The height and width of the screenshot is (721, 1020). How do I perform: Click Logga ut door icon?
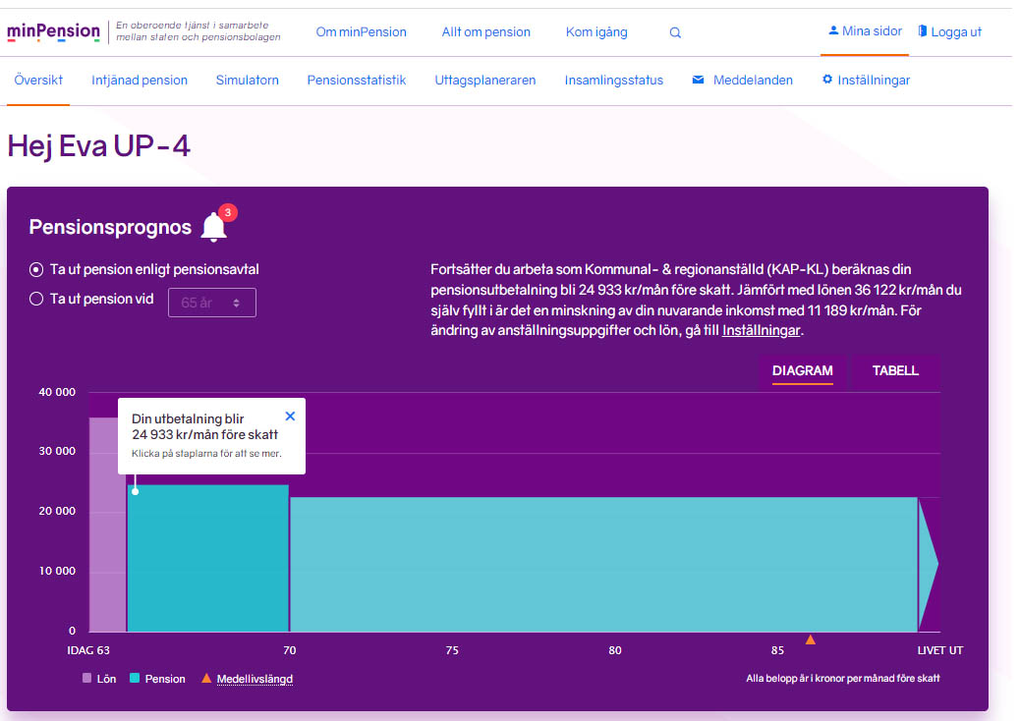[x=923, y=31]
